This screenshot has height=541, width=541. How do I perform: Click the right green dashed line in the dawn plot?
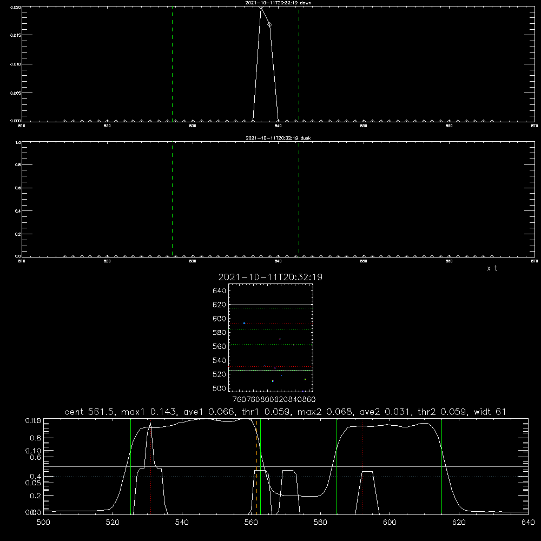tap(299, 64)
